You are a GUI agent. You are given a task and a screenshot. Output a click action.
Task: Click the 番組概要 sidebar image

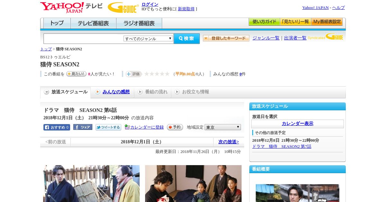click(x=298, y=193)
